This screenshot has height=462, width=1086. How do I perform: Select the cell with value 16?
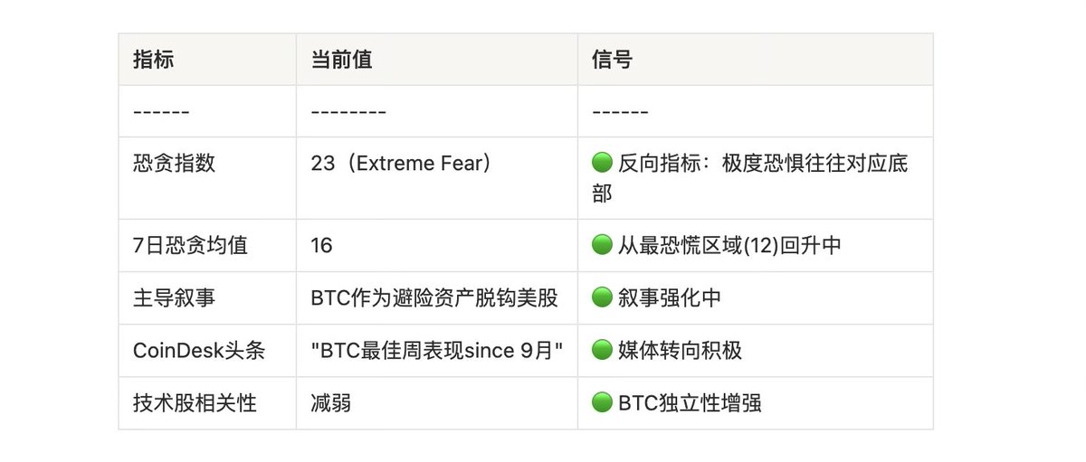click(x=321, y=245)
